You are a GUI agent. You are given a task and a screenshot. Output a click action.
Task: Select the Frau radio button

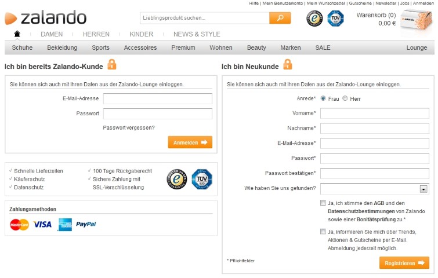pos(323,98)
